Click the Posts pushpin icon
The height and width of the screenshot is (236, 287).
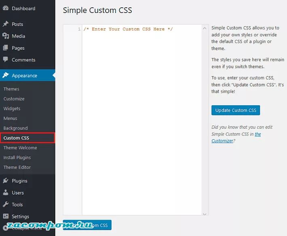click(x=6, y=24)
